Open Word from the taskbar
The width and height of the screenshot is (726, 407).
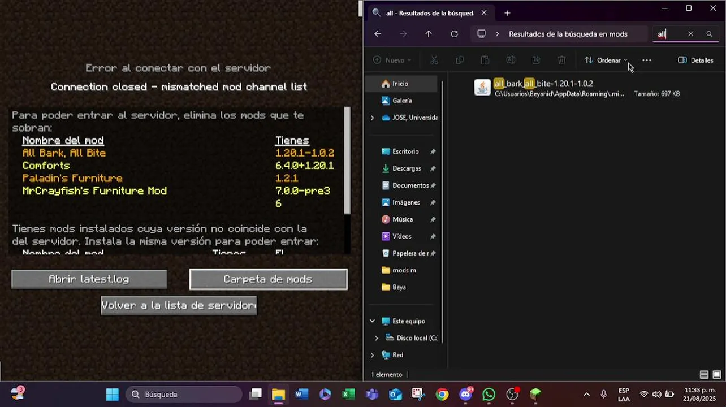(301, 394)
